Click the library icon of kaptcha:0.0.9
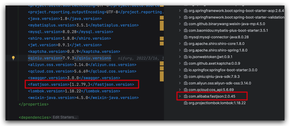This screenshot has height=126, width=290. (x=186, y=63)
